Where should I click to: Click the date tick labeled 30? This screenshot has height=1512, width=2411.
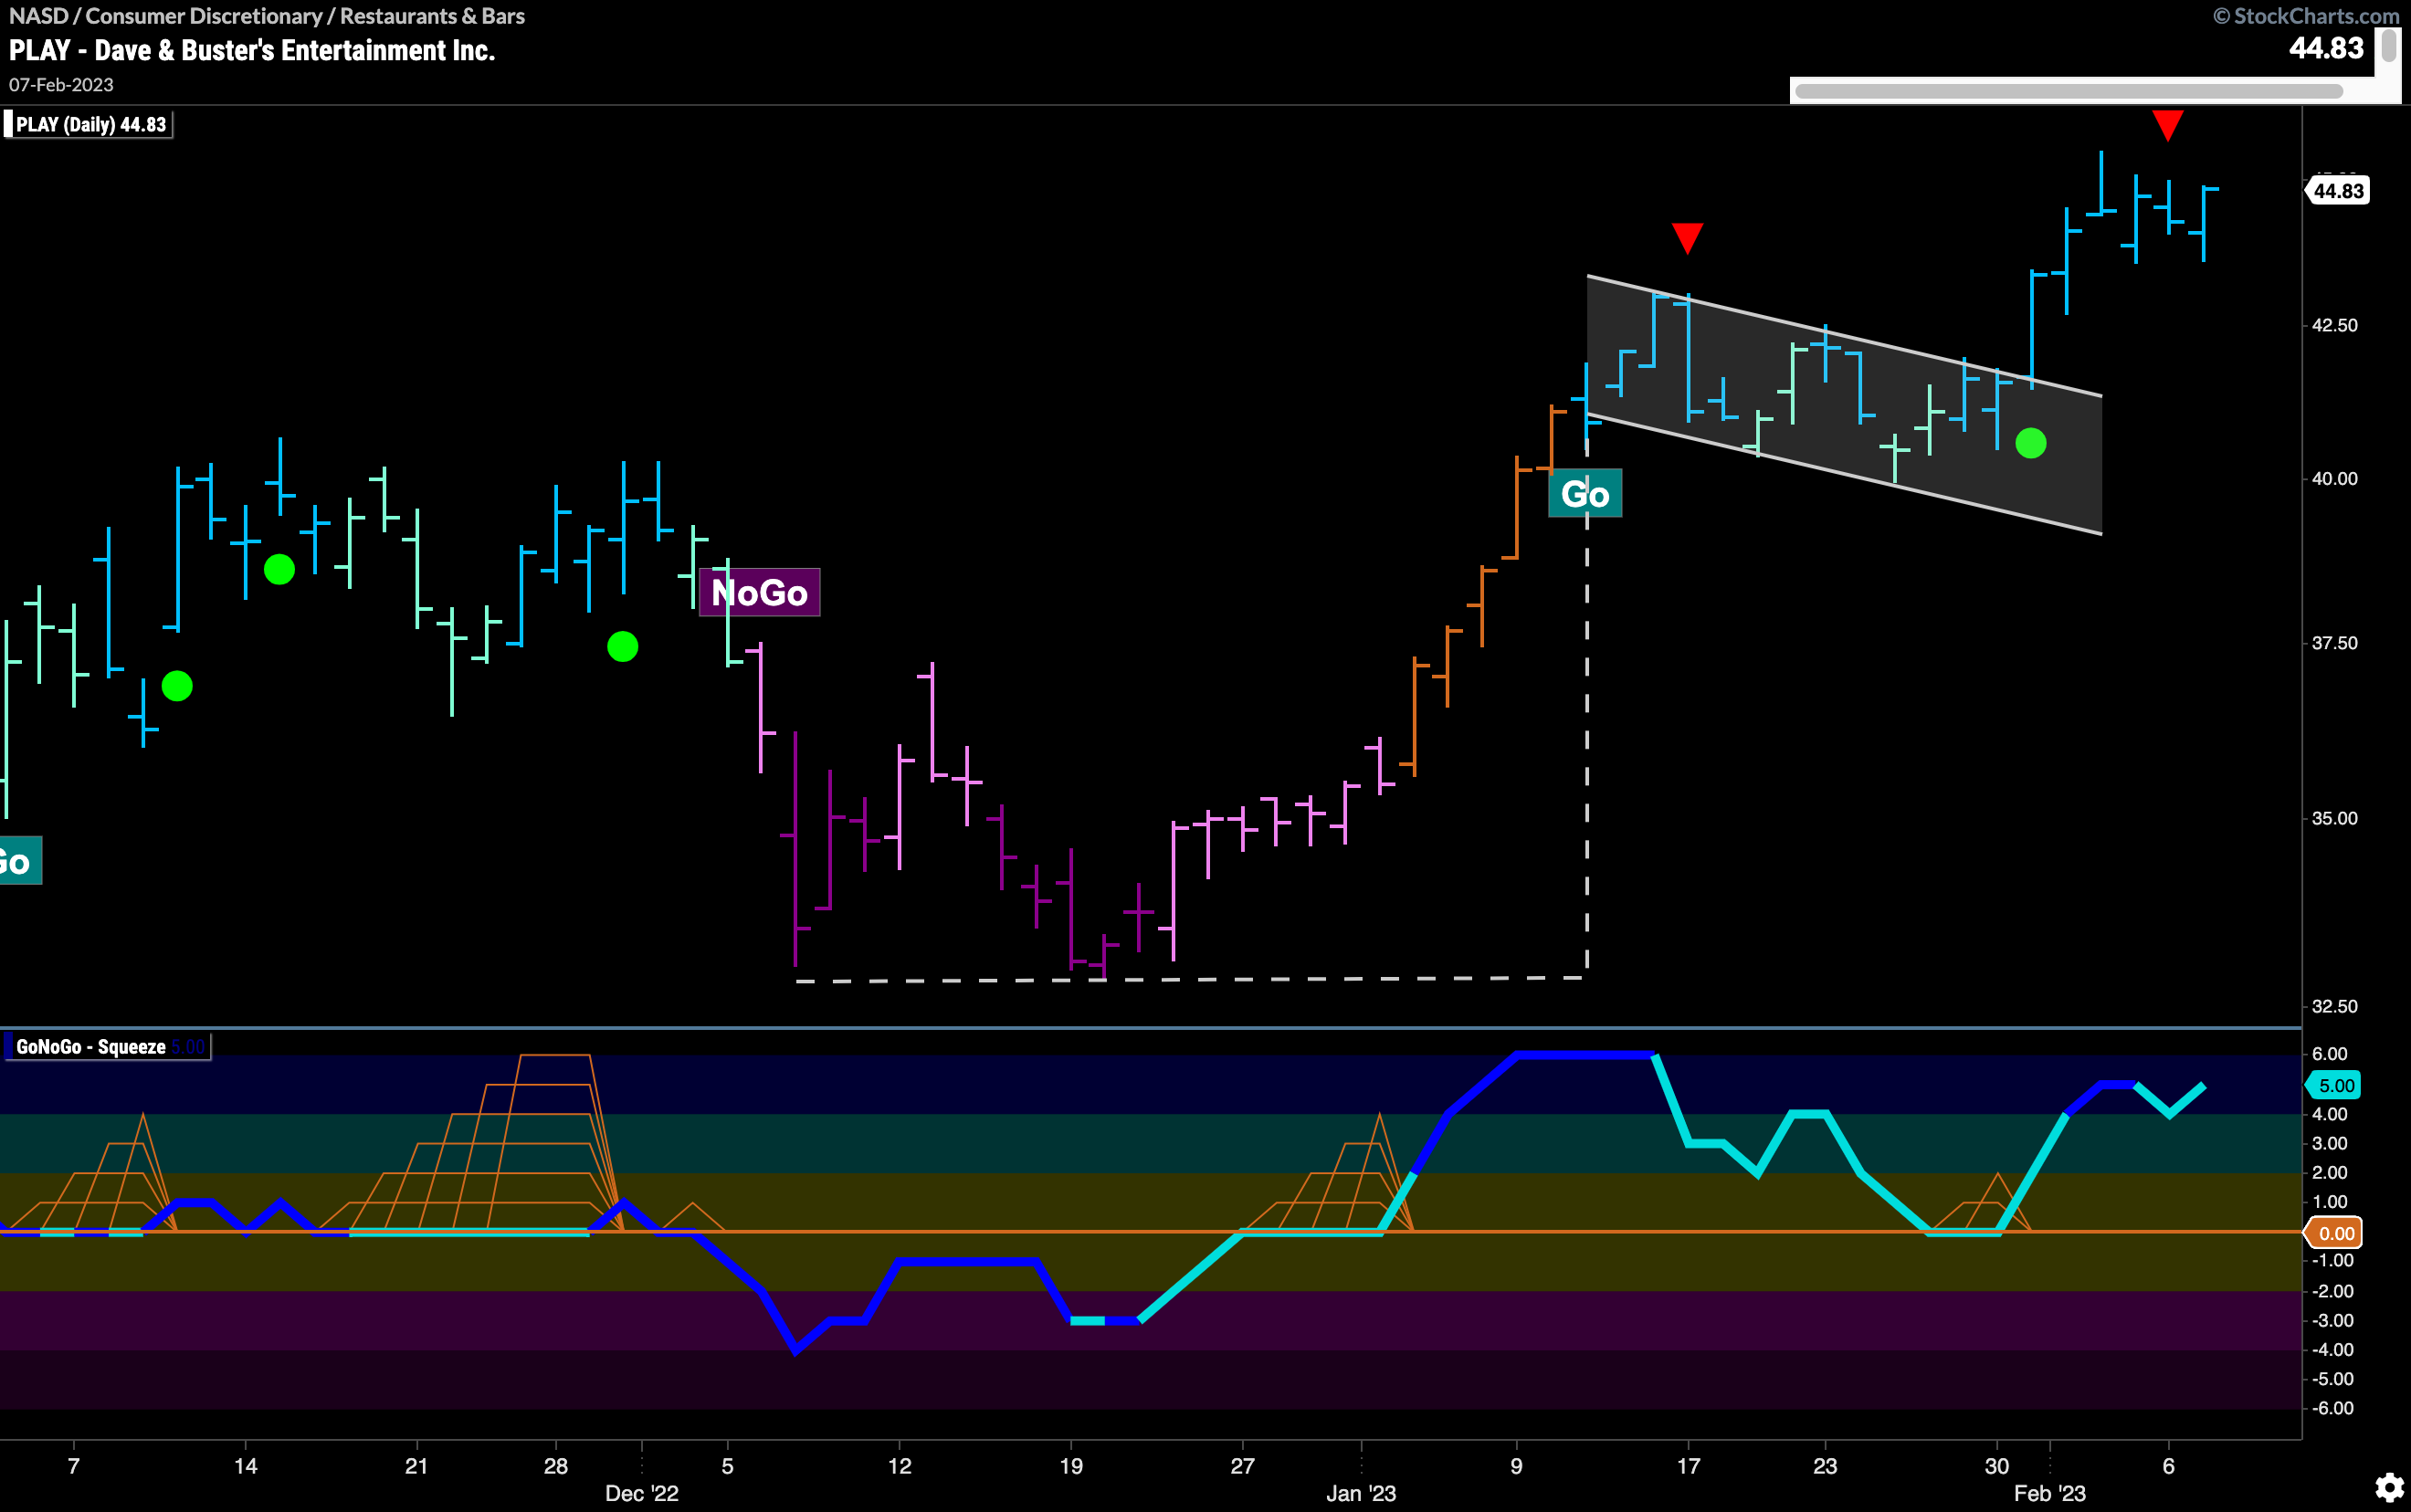(1997, 1466)
